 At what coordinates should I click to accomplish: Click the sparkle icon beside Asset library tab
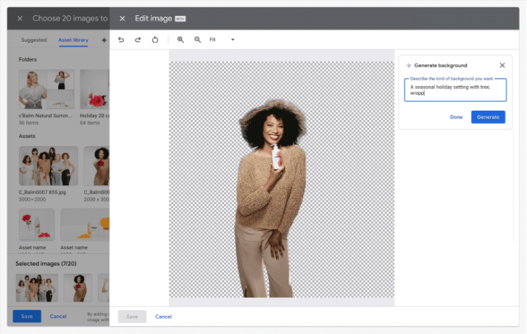[104, 40]
